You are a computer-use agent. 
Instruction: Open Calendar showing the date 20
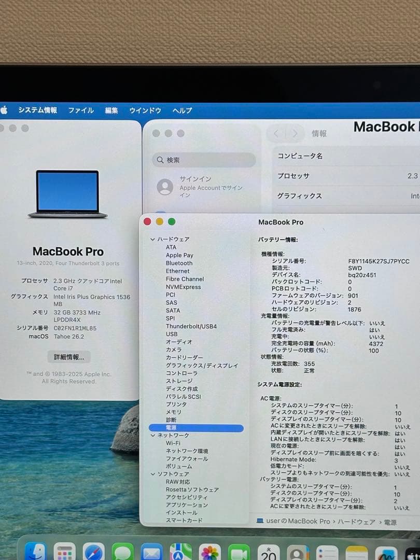coord(268,551)
